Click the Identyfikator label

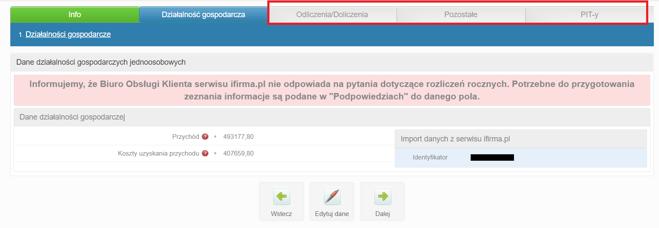[x=430, y=157]
